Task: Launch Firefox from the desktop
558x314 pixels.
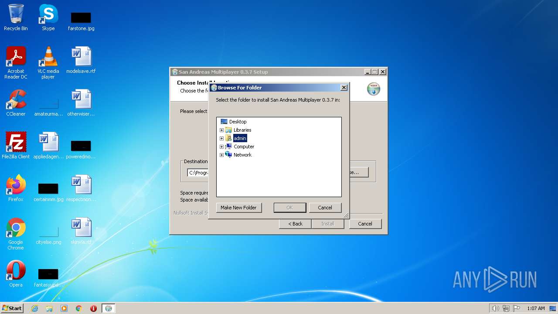Action: (16, 188)
